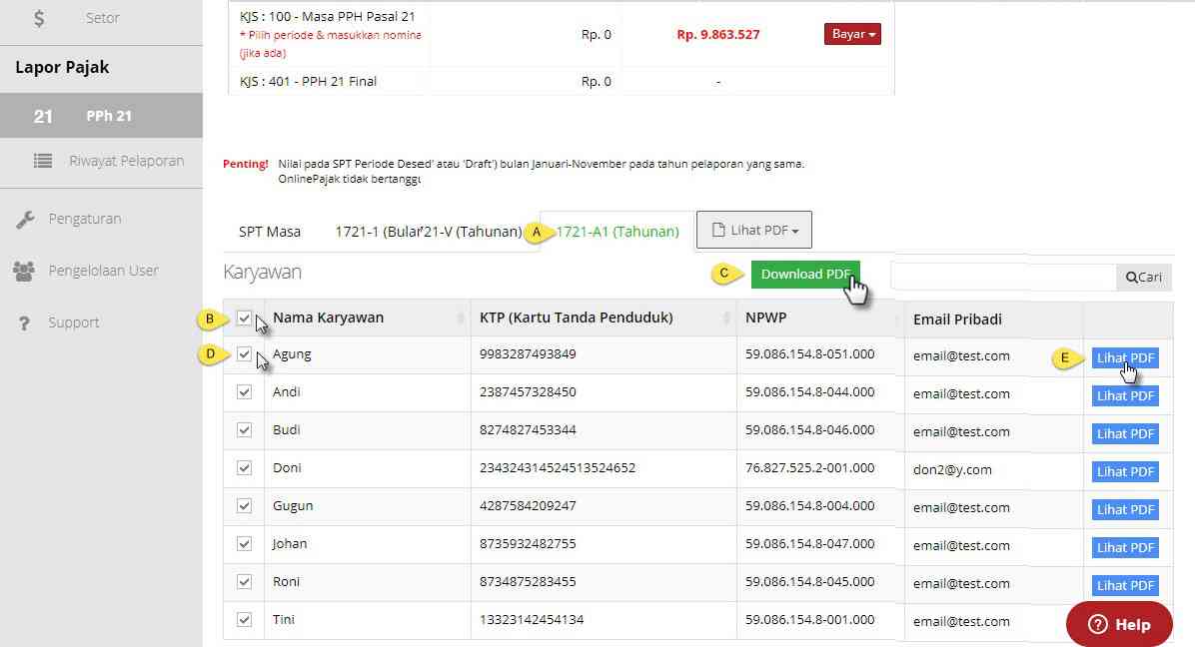This screenshot has width=1195, height=647.
Task: Open the Lihat PDF dropdown near tabs
Action: pyautogui.click(x=754, y=229)
